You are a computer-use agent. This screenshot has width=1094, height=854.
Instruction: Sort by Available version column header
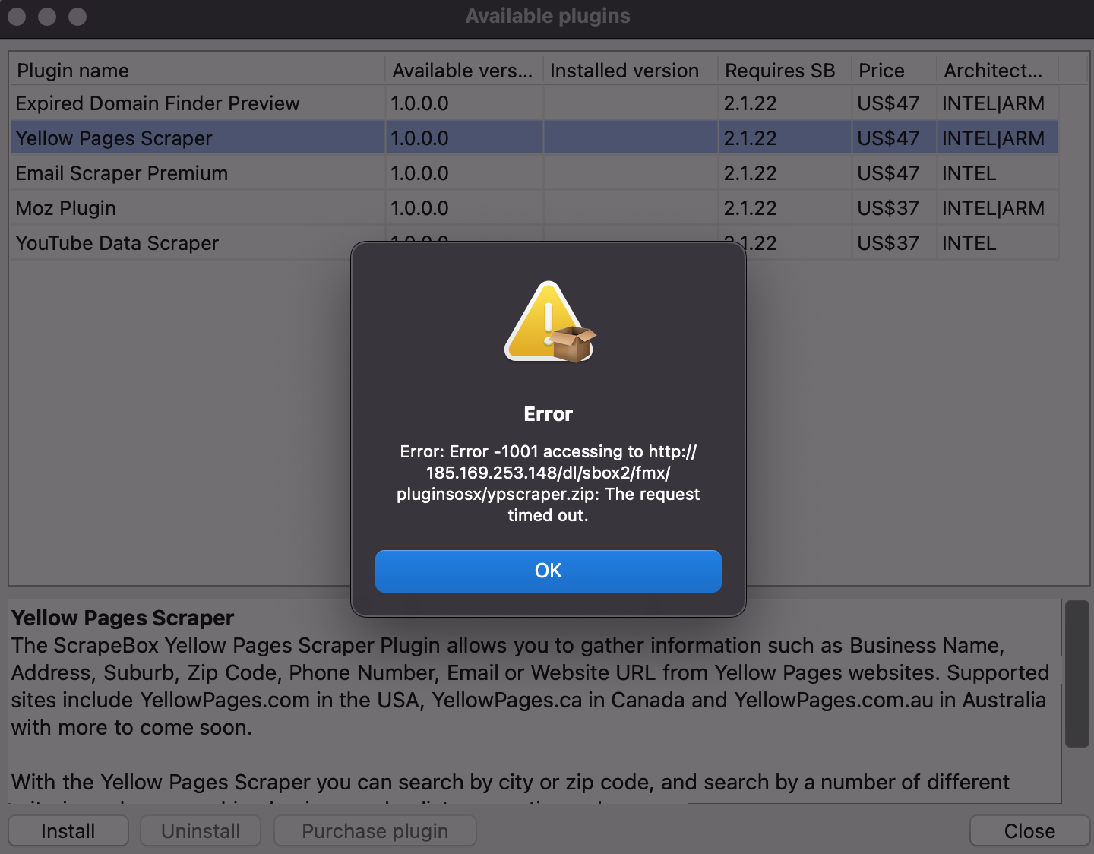pyautogui.click(x=464, y=71)
